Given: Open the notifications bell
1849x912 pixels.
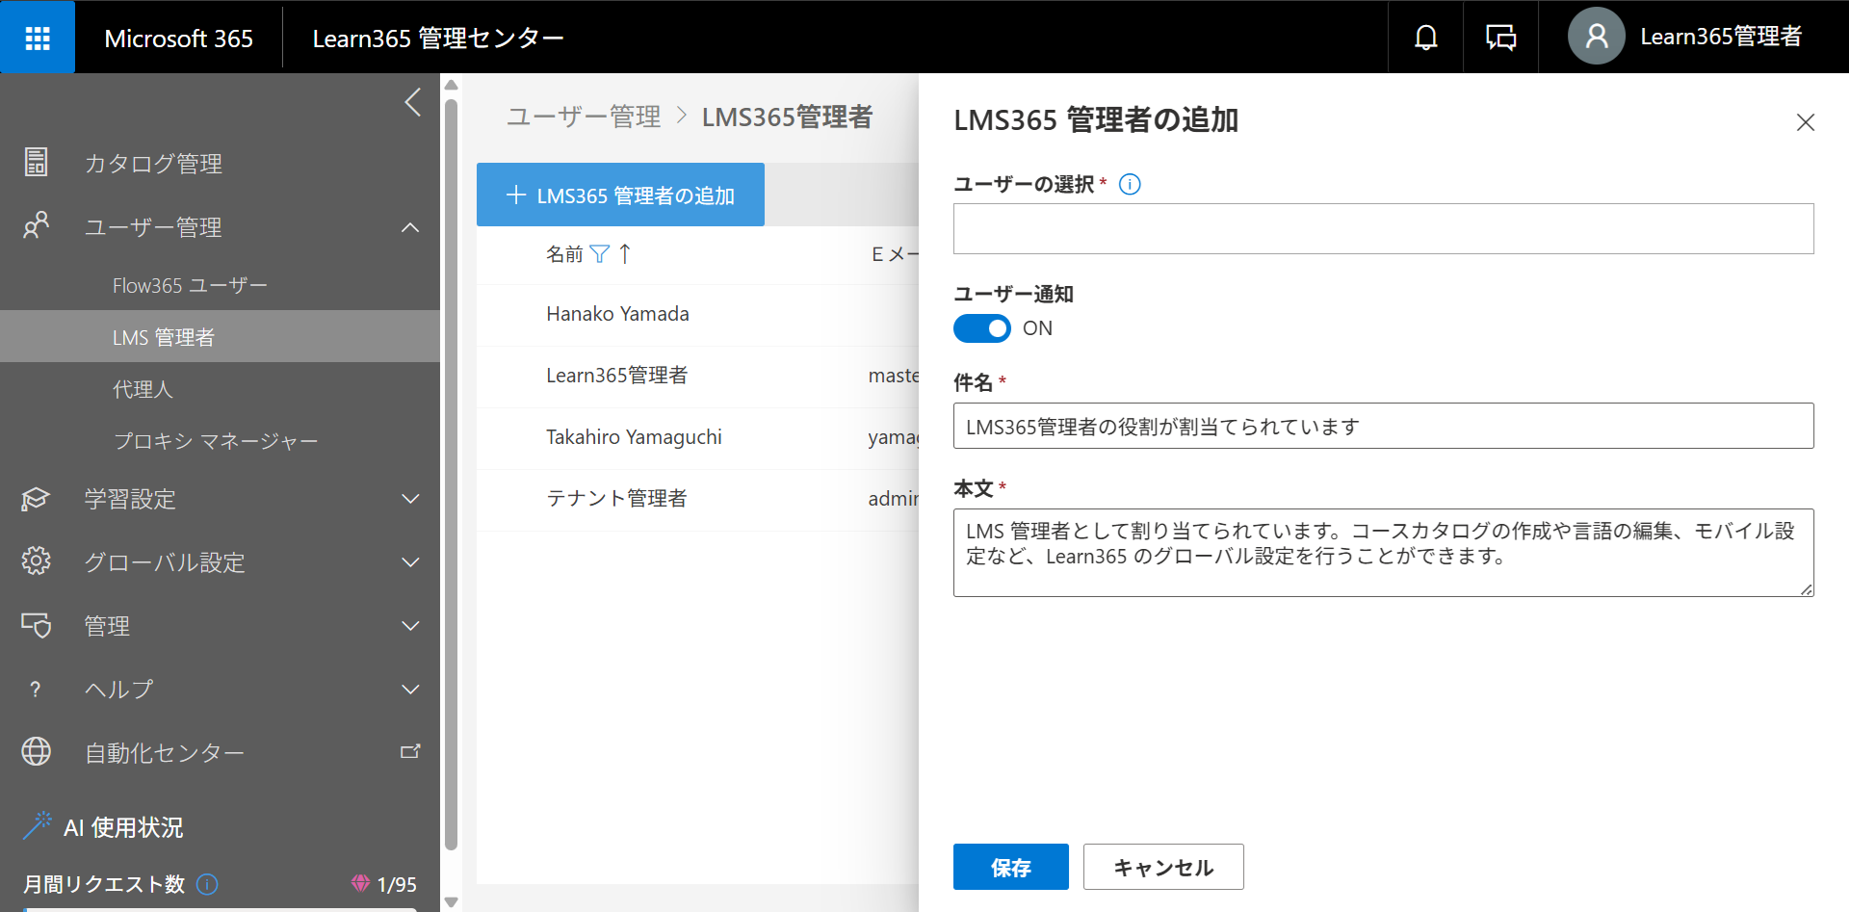Looking at the screenshot, I should 1425,38.
